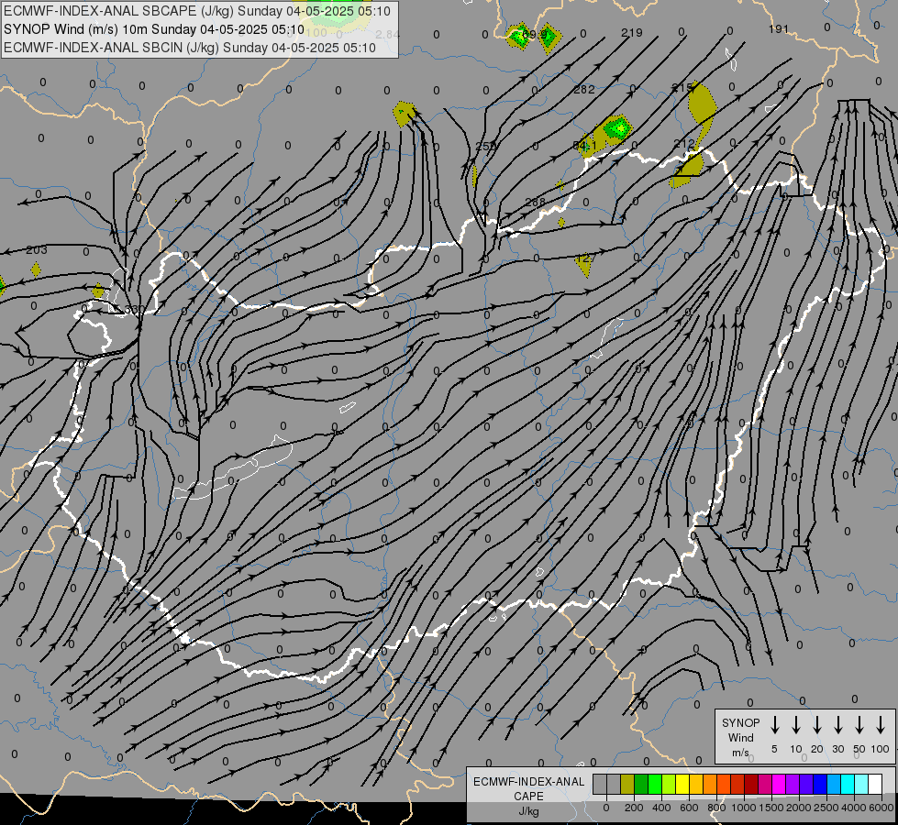Click the wind arrow above the 20 m/s label

(817, 725)
